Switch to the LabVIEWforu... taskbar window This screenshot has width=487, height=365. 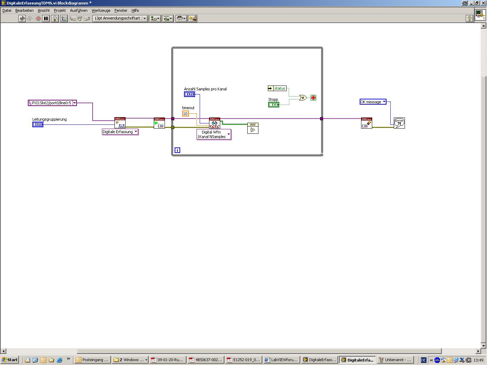(x=281, y=360)
